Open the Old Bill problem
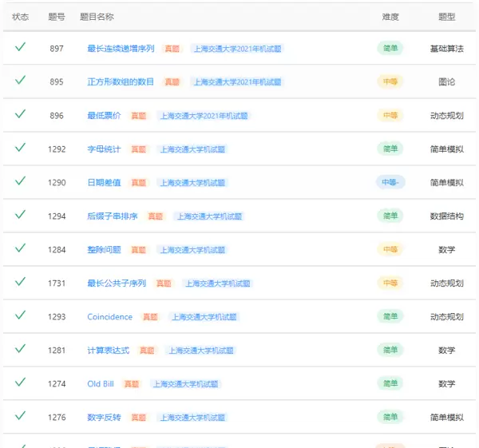 (101, 384)
